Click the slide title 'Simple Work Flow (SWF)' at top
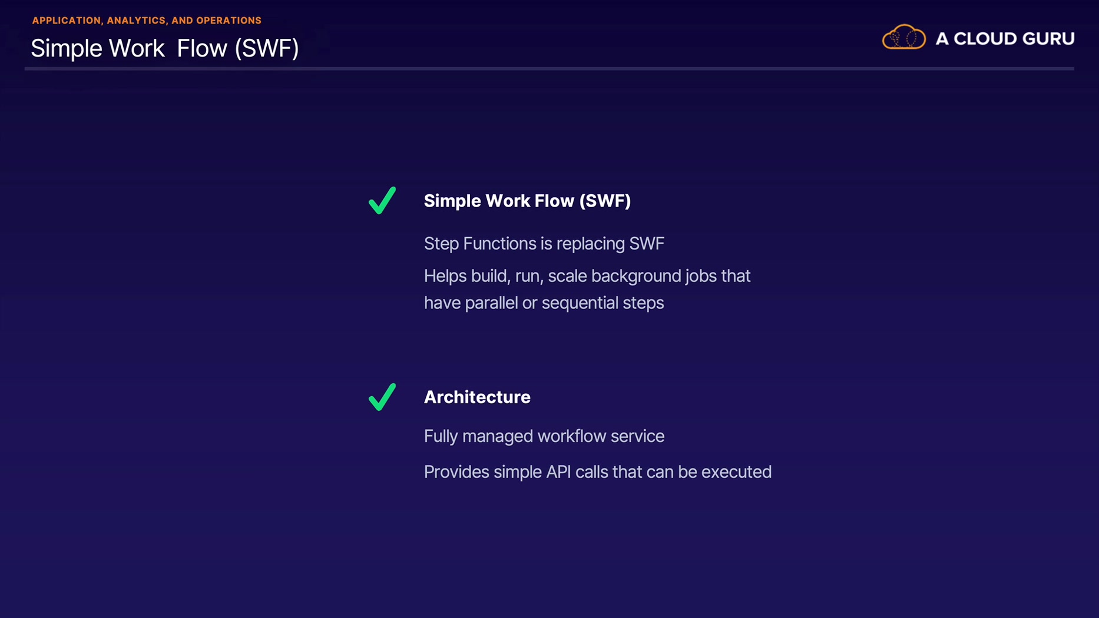The height and width of the screenshot is (618, 1099). coord(165,48)
